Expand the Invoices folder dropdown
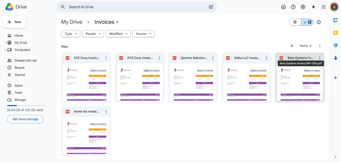 point(118,22)
